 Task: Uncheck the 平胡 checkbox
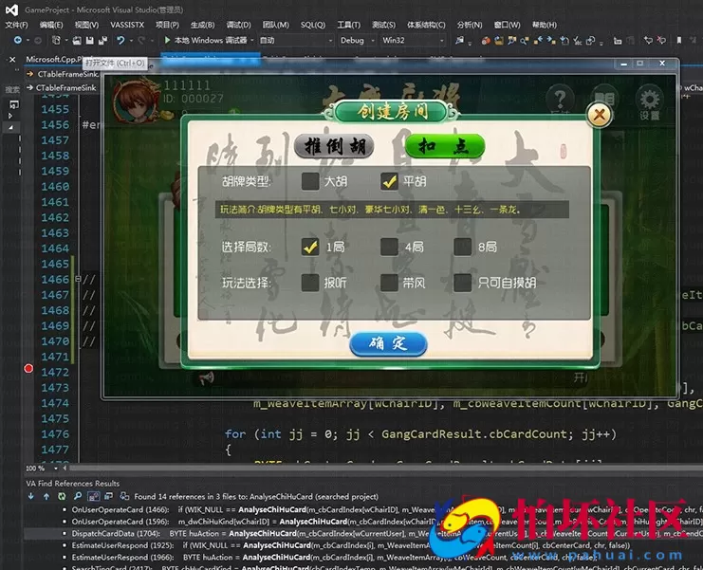click(x=389, y=181)
